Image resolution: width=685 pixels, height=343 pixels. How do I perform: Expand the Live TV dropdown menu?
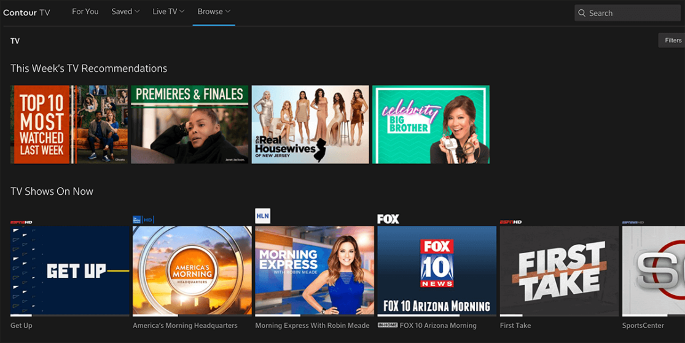168,12
